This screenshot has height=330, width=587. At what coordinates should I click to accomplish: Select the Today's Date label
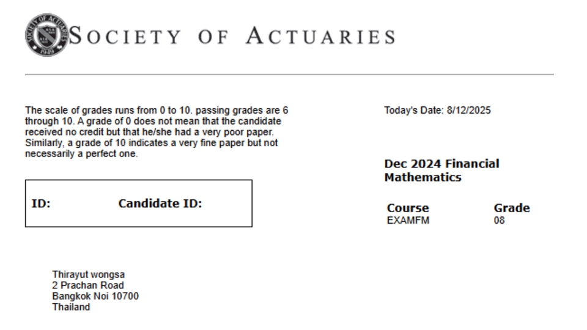(414, 111)
